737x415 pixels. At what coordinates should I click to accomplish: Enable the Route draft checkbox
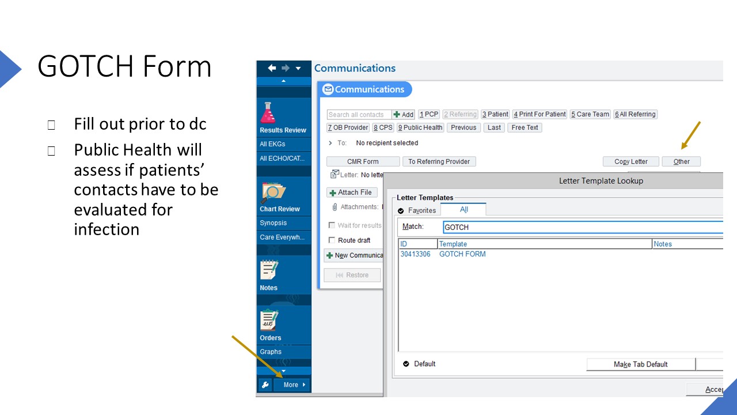[332, 240]
